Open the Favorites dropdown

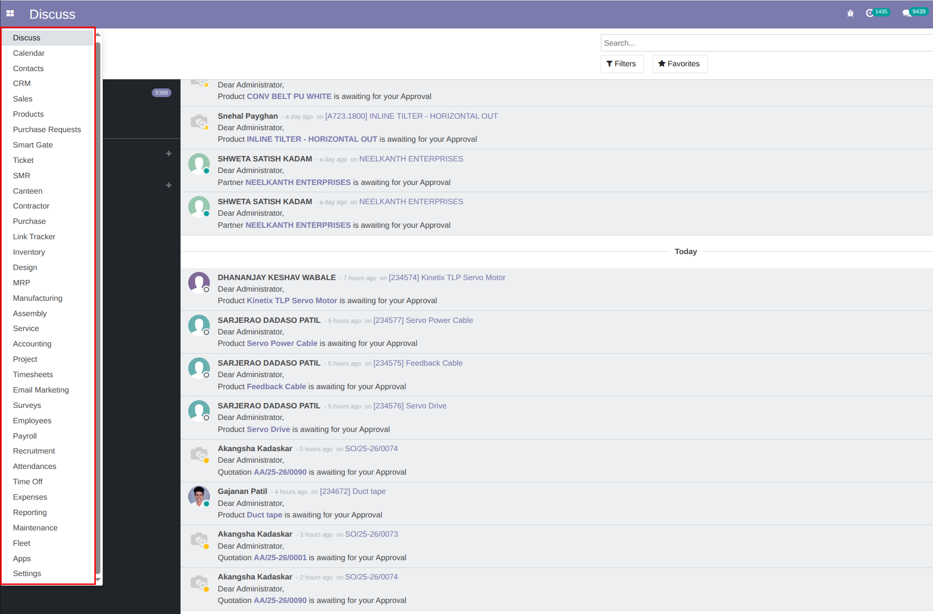pyautogui.click(x=679, y=64)
